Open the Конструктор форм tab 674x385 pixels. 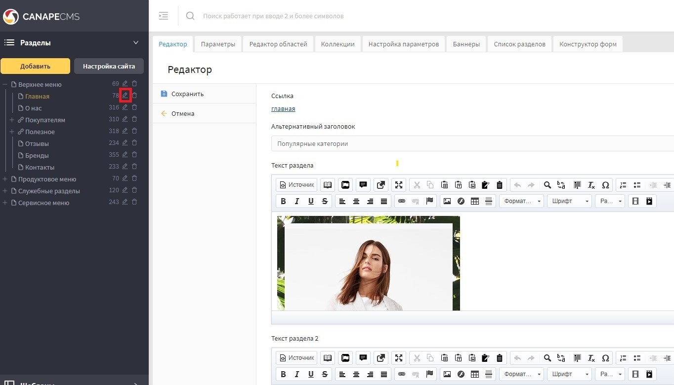[588, 44]
